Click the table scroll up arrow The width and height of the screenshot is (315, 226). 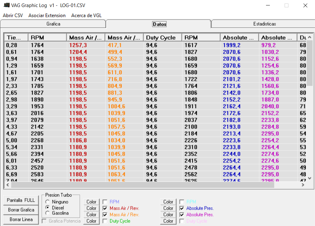310,37
